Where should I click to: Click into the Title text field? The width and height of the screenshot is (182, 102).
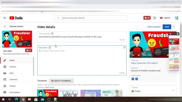point(82,37)
